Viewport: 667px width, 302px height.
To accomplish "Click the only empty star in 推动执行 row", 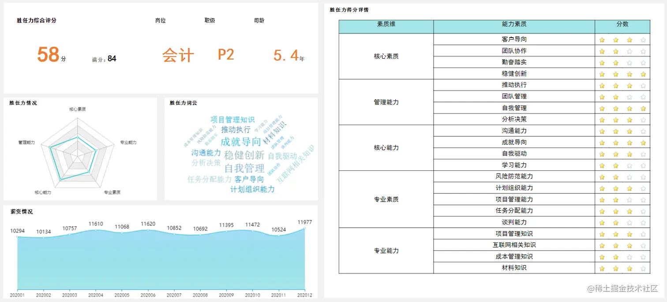I will pyautogui.click(x=643, y=85).
